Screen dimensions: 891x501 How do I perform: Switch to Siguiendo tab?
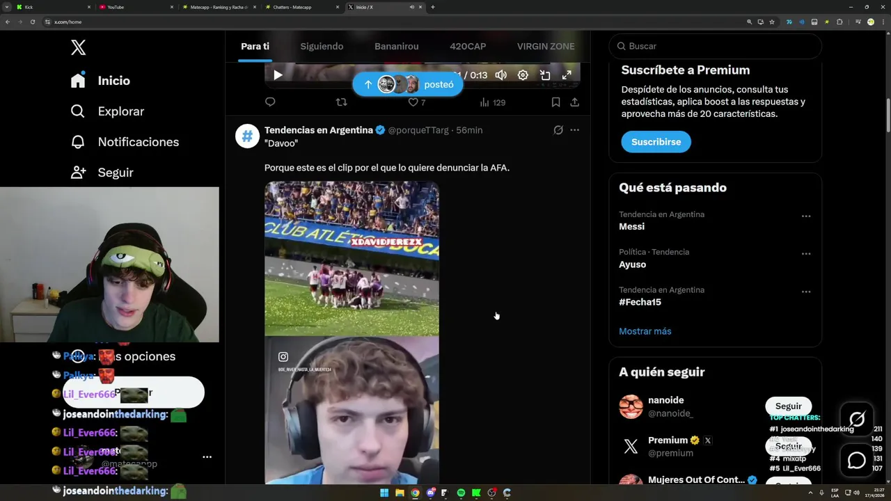tap(322, 46)
